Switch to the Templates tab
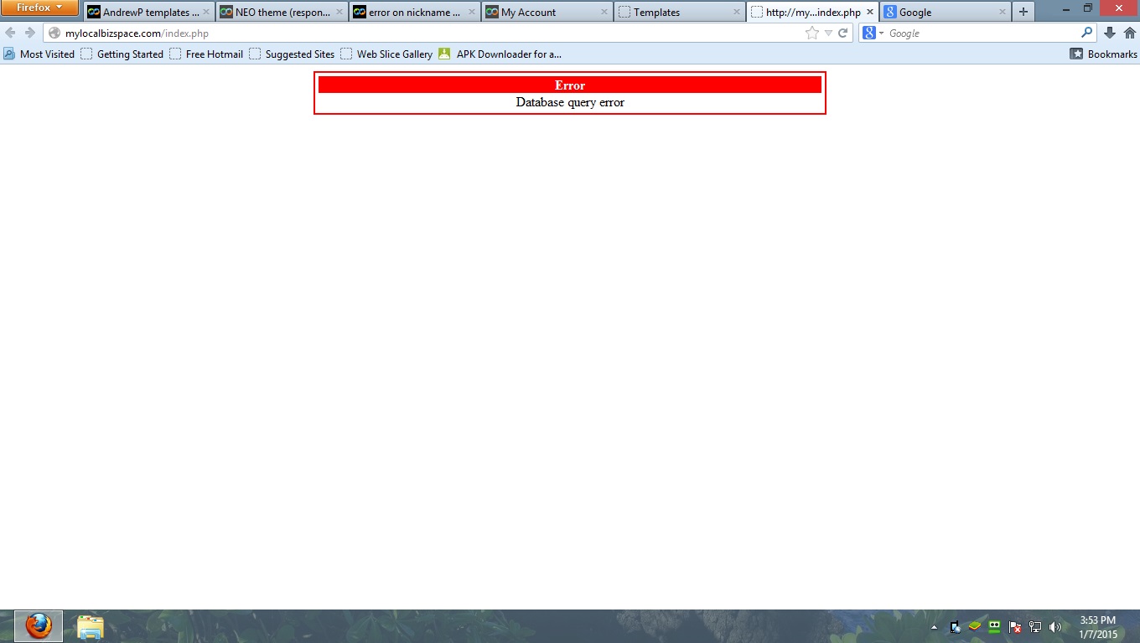The height and width of the screenshot is (643, 1140). [679, 13]
